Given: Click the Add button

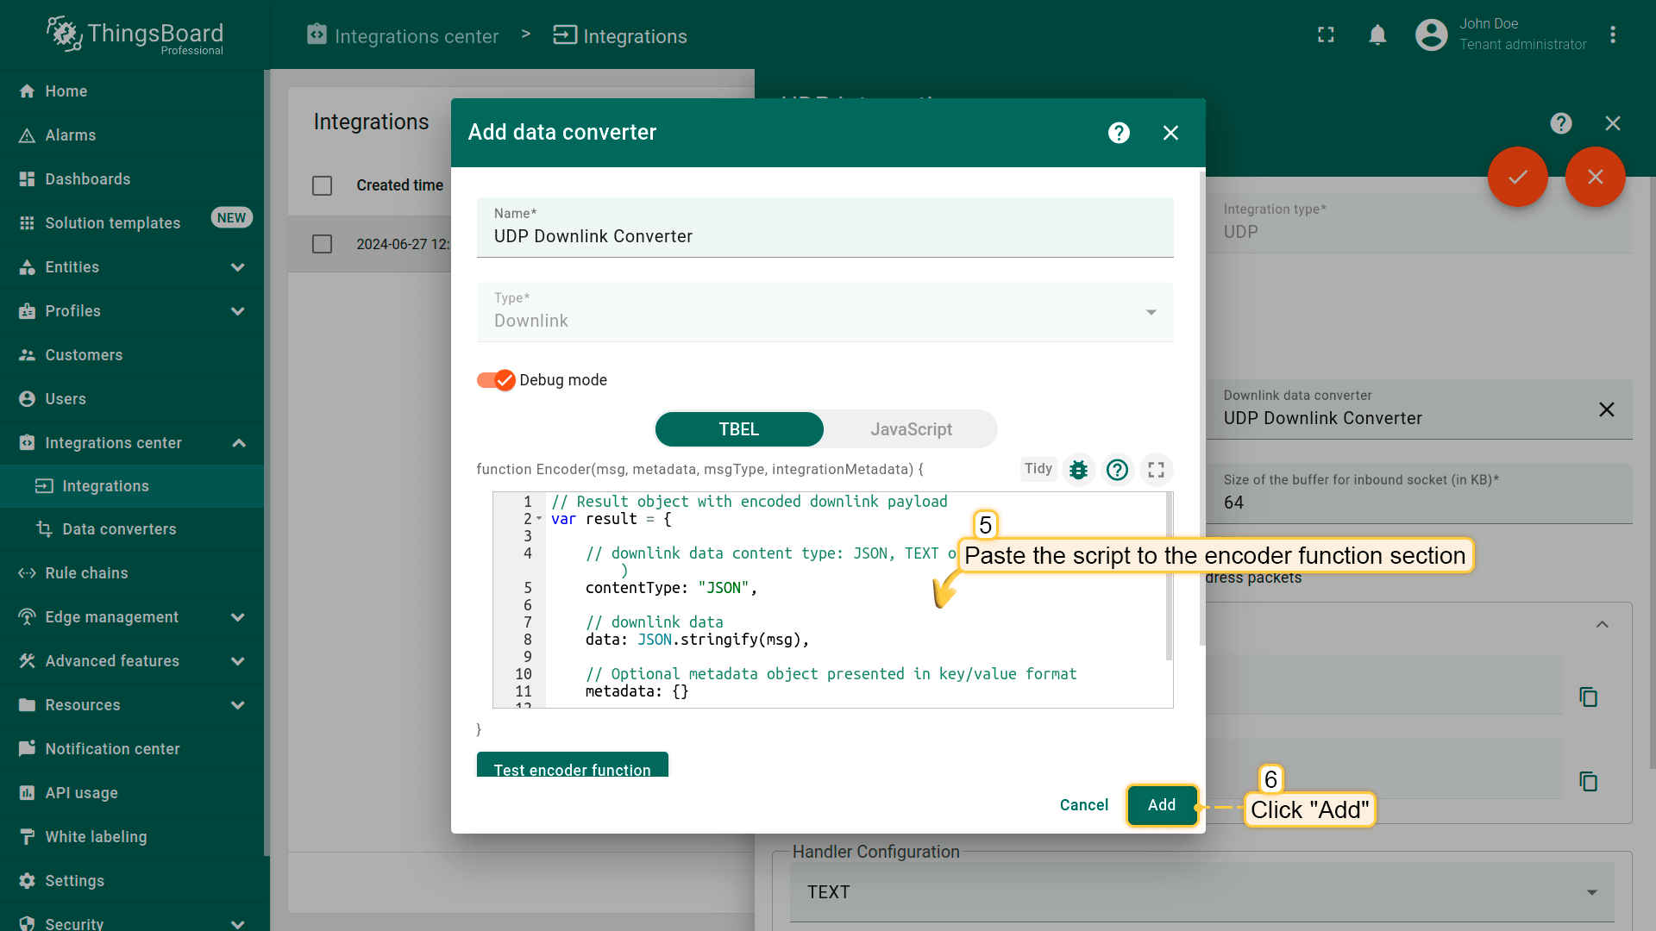Looking at the screenshot, I should point(1161,805).
